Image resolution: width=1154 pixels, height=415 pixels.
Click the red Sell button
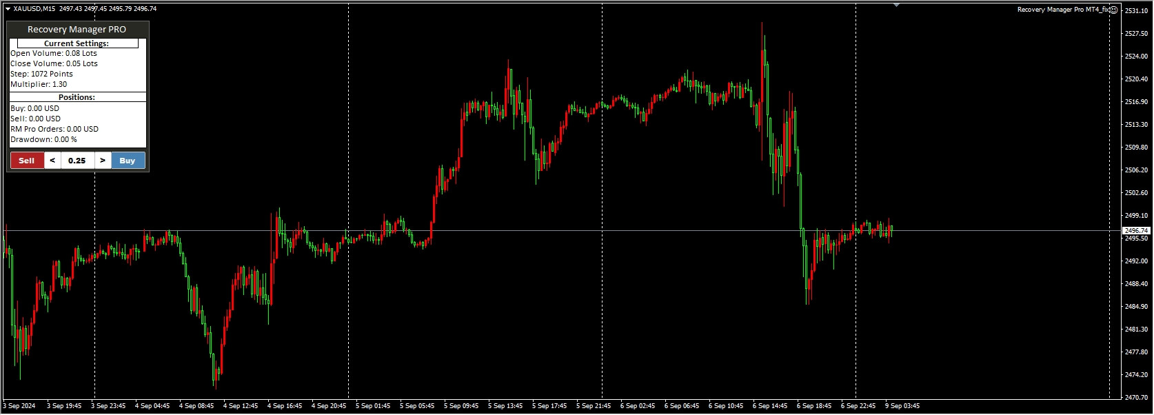pos(27,161)
